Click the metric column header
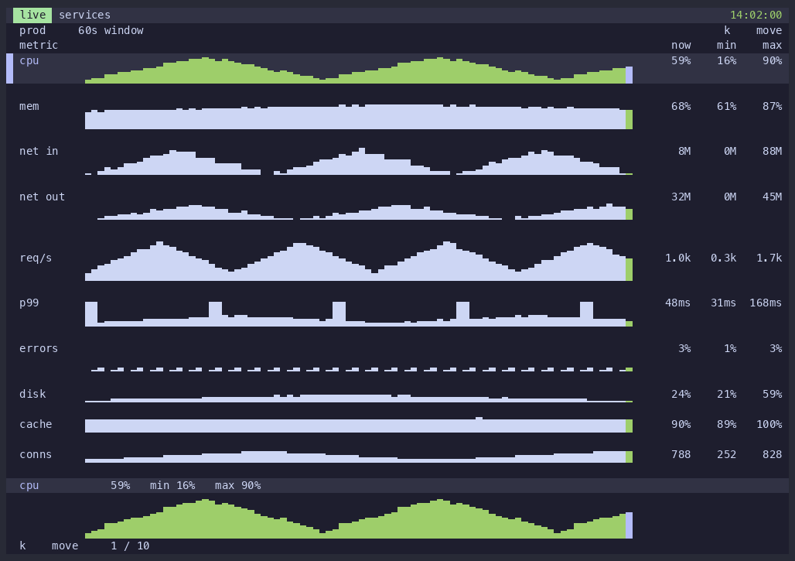The width and height of the screenshot is (795, 561). [x=39, y=46]
